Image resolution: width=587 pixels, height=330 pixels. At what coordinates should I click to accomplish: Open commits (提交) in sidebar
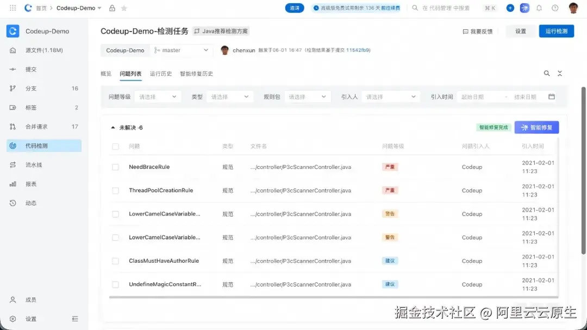pyautogui.click(x=44, y=69)
